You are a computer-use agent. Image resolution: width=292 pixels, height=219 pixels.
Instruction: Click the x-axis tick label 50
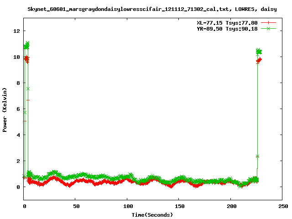tap(76, 206)
